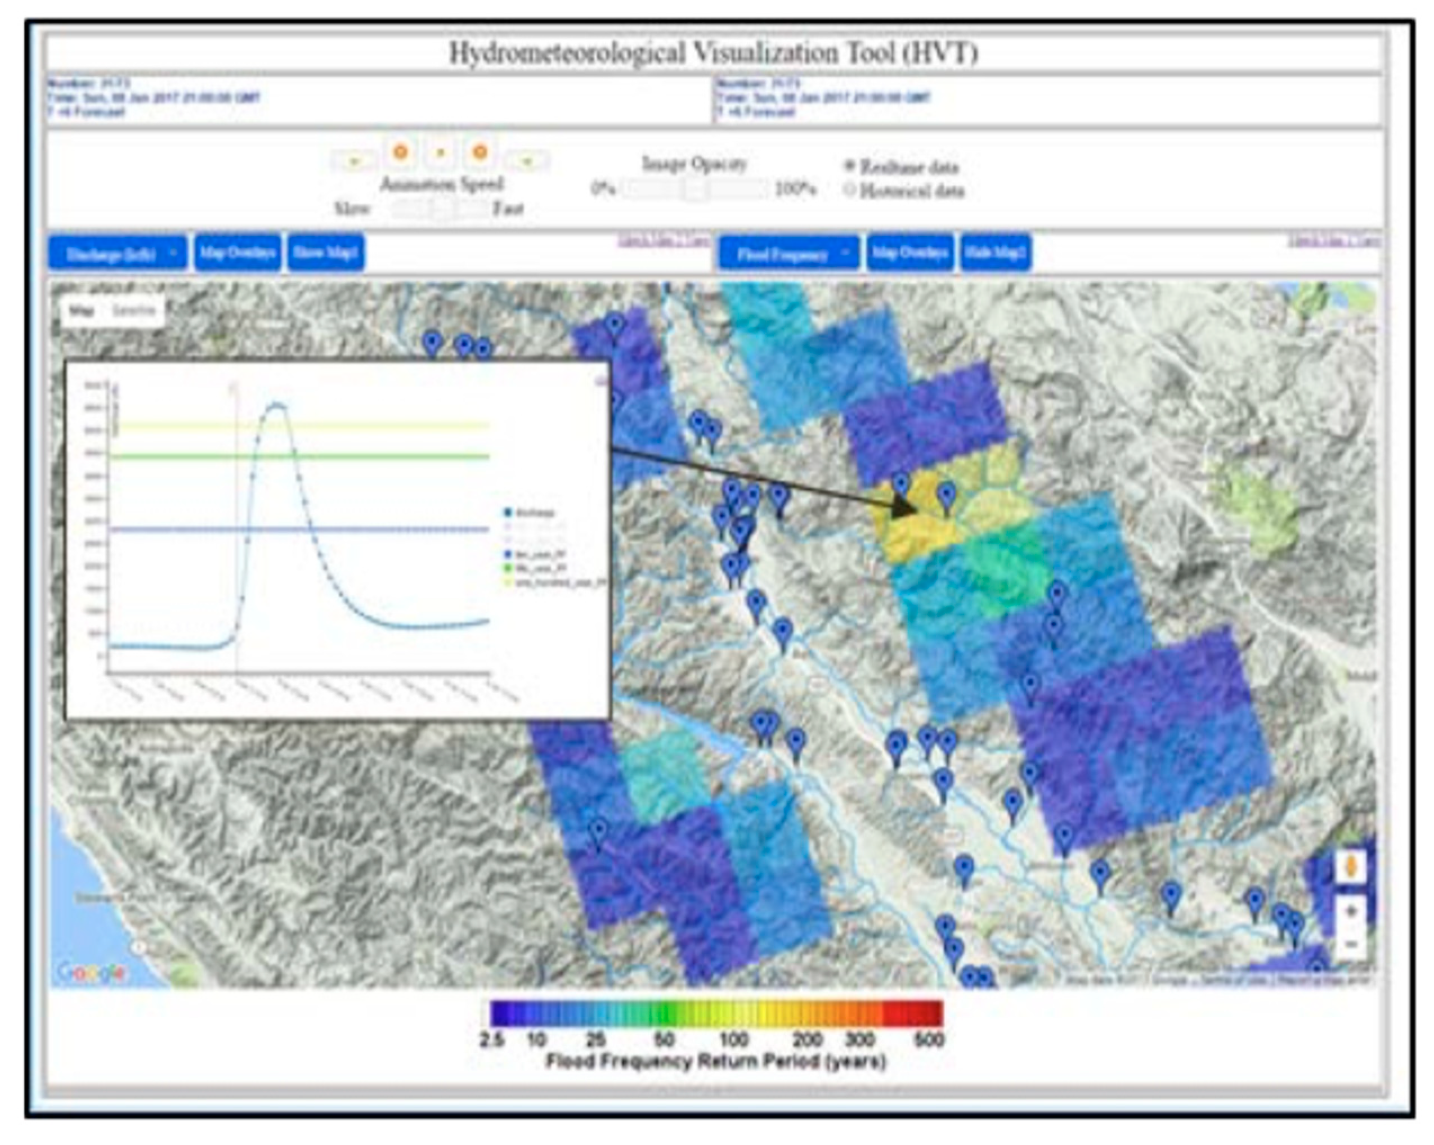This screenshot has width=1434, height=1145.
Task: Click the Show Map1 button
Action: (x=326, y=253)
